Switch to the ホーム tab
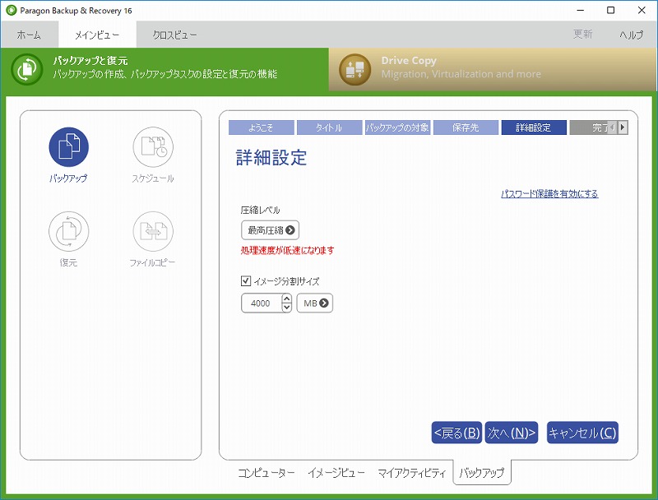This screenshot has height=500, width=658. pos(29,35)
